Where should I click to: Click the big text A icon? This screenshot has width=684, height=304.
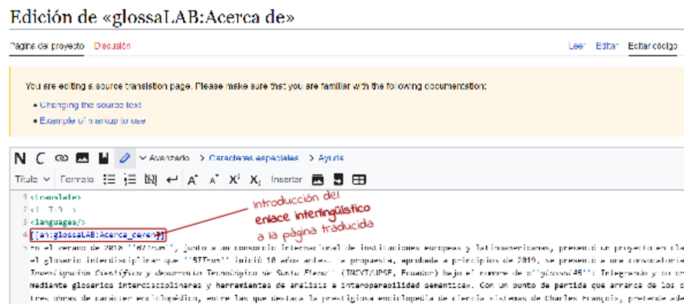pos(193,179)
